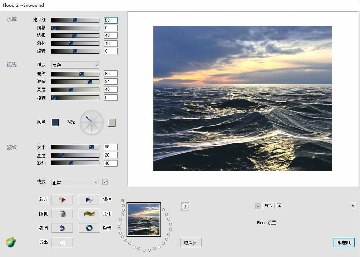Screen dimensions: 360x257
Task: Click the dark blue 颜色 color swatch
Action: click(x=55, y=122)
